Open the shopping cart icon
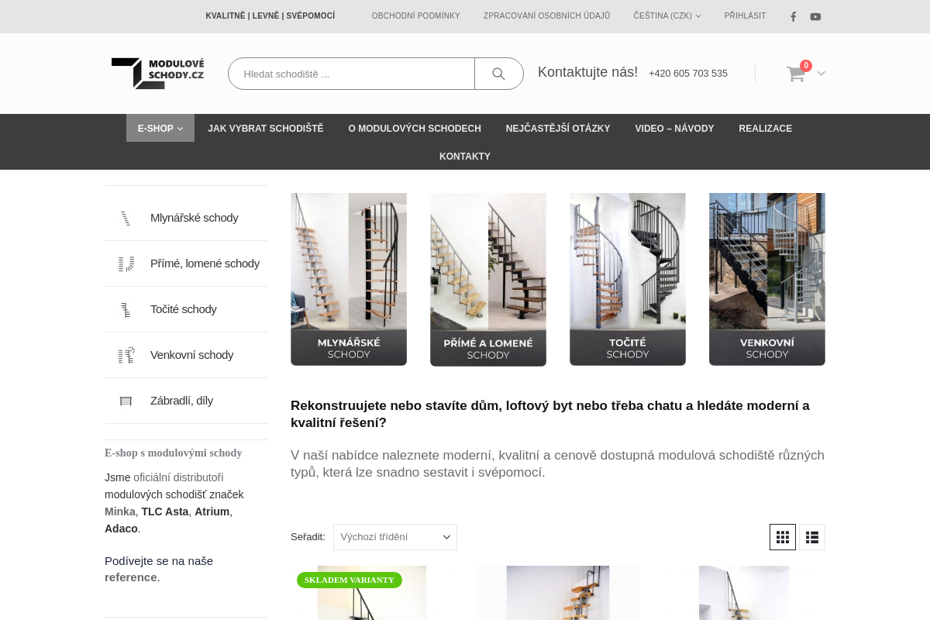 tap(796, 74)
